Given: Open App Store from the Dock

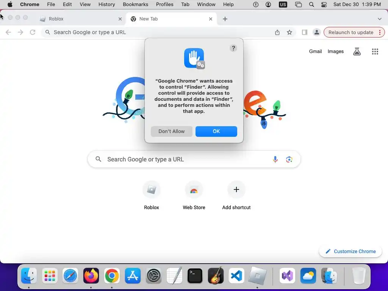Looking at the screenshot, I should (133, 275).
